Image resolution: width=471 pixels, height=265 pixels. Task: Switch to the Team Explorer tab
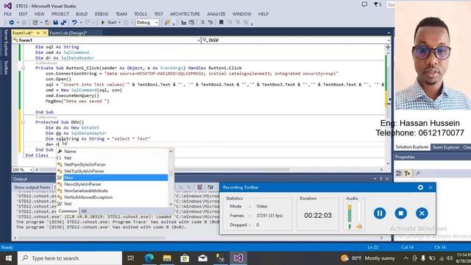[x=446, y=147]
